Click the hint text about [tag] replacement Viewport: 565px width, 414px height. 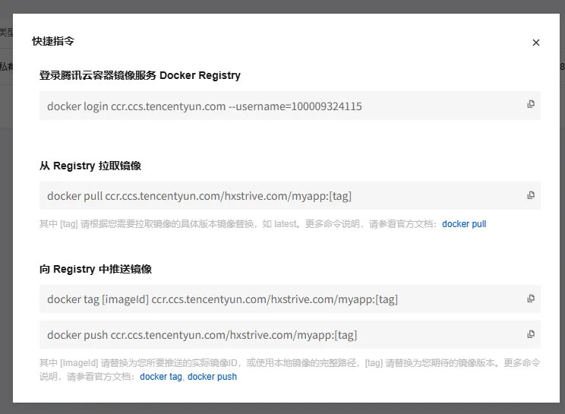tap(238, 224)
